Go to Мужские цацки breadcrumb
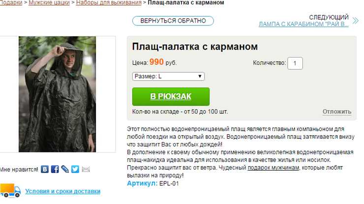364x204 pixels. pos(49,2)
